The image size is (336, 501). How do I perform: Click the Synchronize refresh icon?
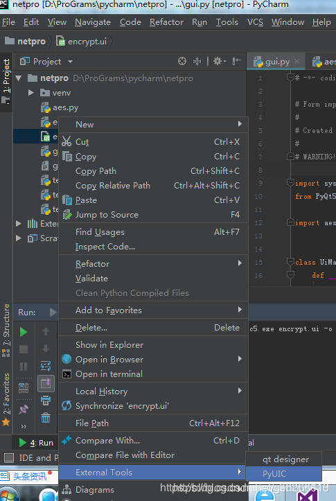(x=67, y=406)
